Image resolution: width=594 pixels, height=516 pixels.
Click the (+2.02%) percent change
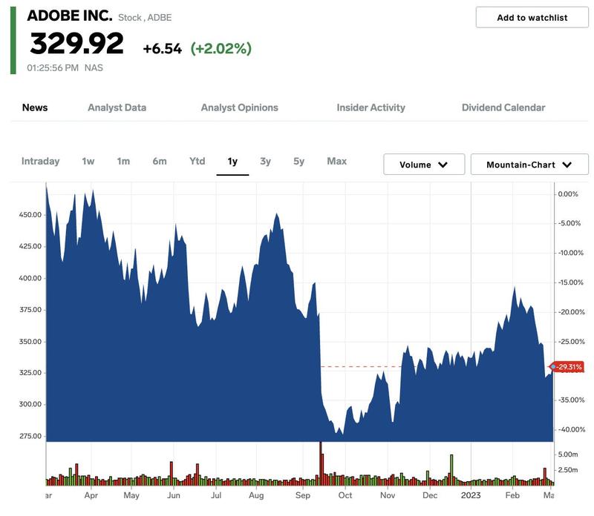pyautogui.click(x=221, y=48)
